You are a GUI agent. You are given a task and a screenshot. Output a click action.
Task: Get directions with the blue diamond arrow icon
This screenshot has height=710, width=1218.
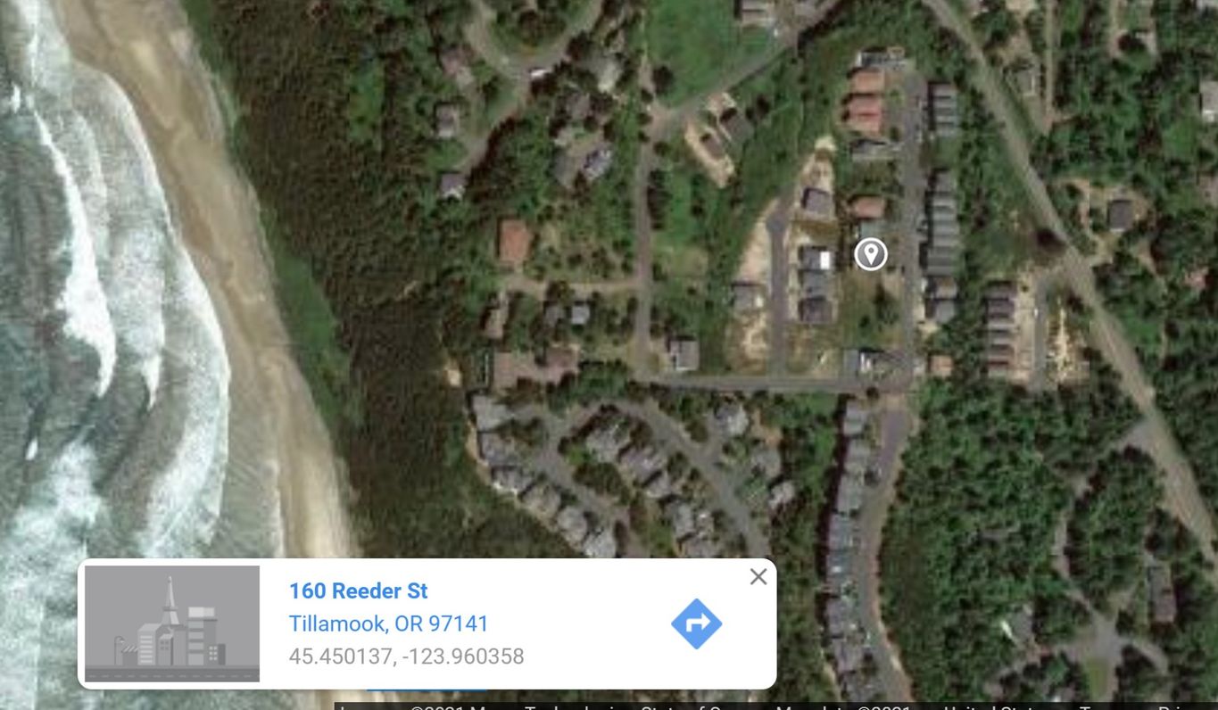click(x=696, y=623)
